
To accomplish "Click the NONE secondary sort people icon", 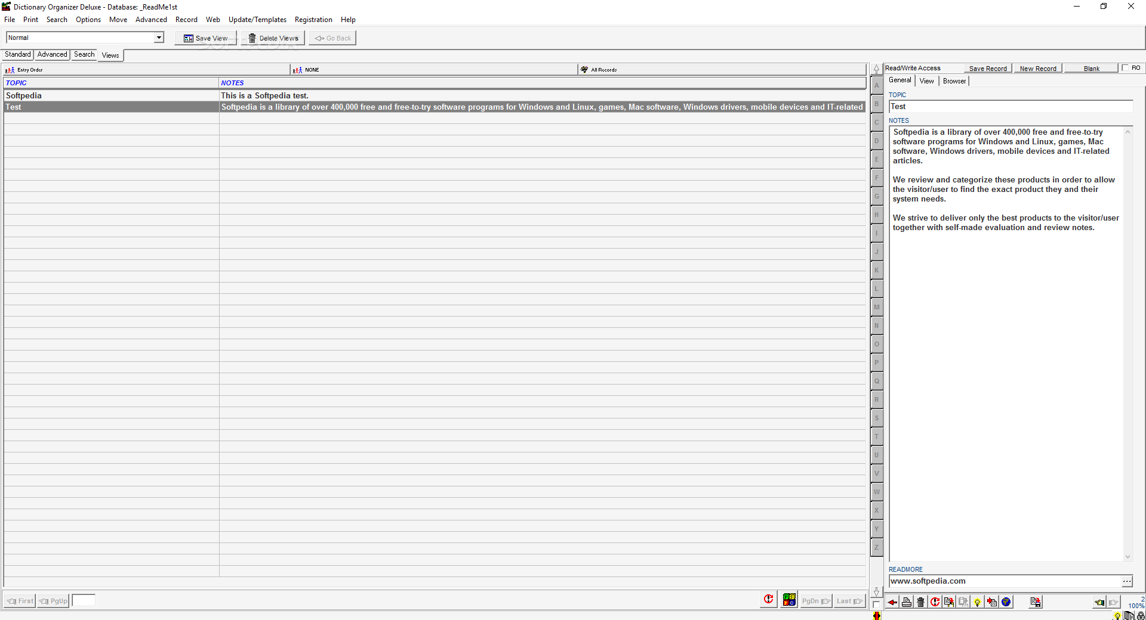I will pyautogui.click(x=297, y=70).
